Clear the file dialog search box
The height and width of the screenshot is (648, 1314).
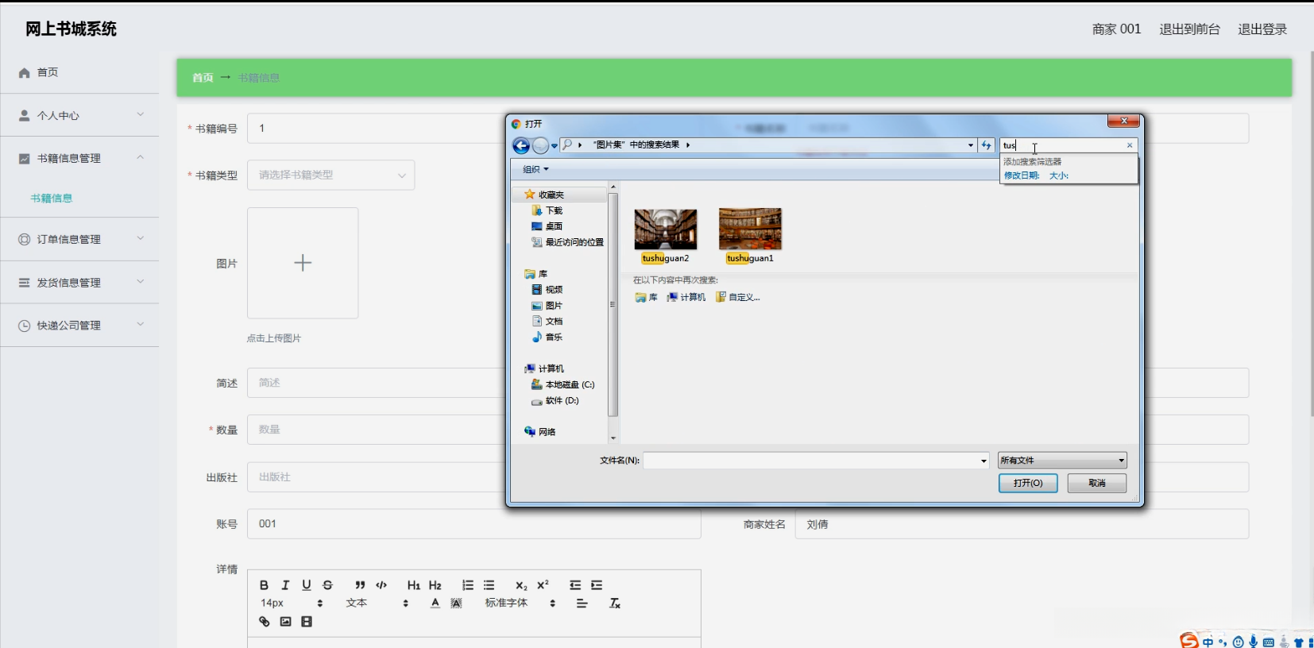1130,145
